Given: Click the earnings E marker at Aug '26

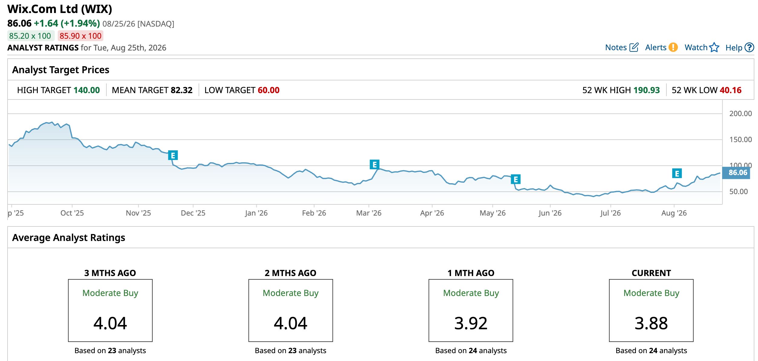Looking at the screenshot, I should click(677, 174).
